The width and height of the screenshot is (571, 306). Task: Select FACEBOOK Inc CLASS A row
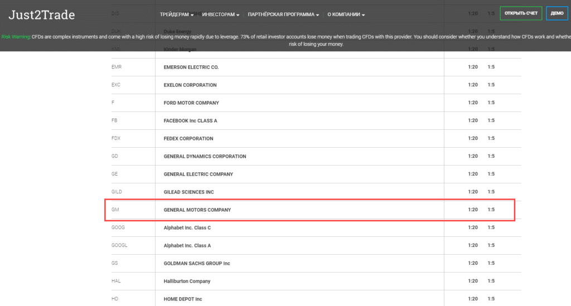190,121
